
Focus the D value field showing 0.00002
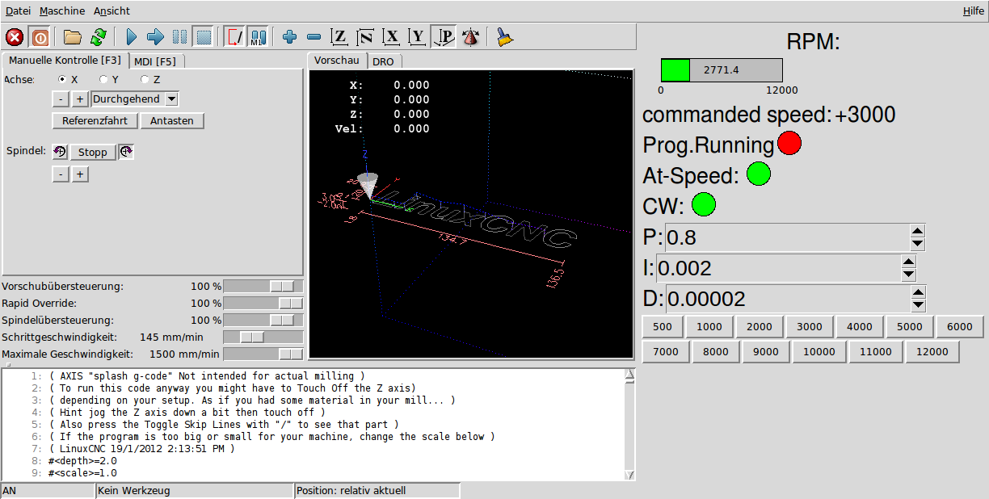[x=787, y=299]
